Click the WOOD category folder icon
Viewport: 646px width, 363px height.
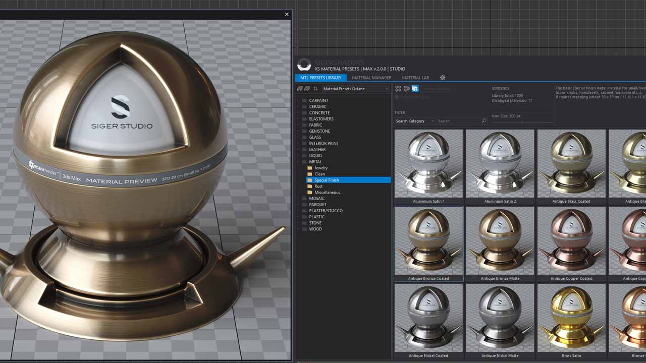coord(304,229)
